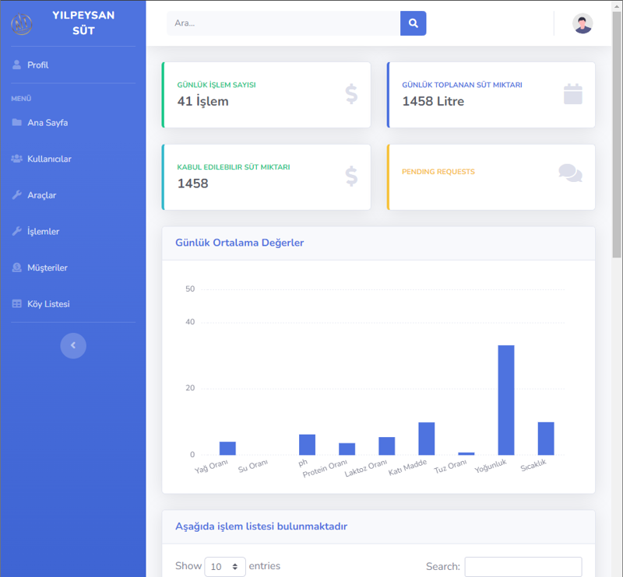Click the folder icon beside Ana Sayfa
Viewport: 623px width, 577px height.
(x=17, y=123)
